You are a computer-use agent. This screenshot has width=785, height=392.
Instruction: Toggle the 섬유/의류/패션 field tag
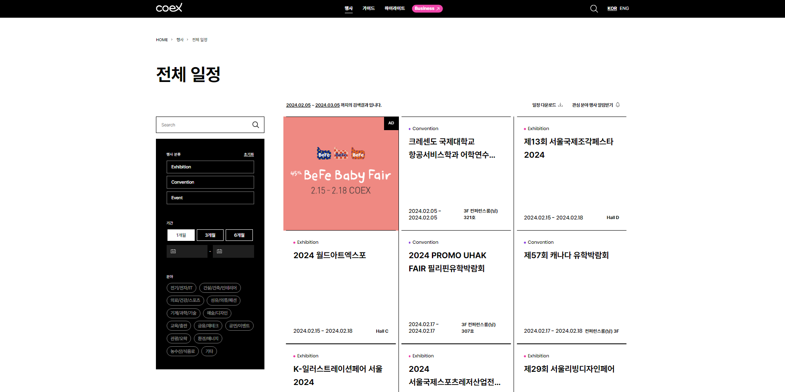tap(224, 301)
